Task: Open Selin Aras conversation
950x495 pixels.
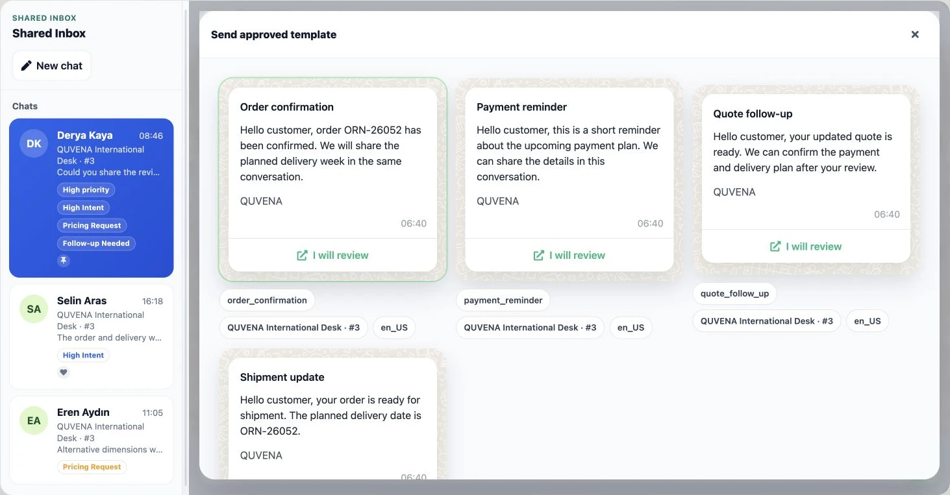Action: click(92, 337)
